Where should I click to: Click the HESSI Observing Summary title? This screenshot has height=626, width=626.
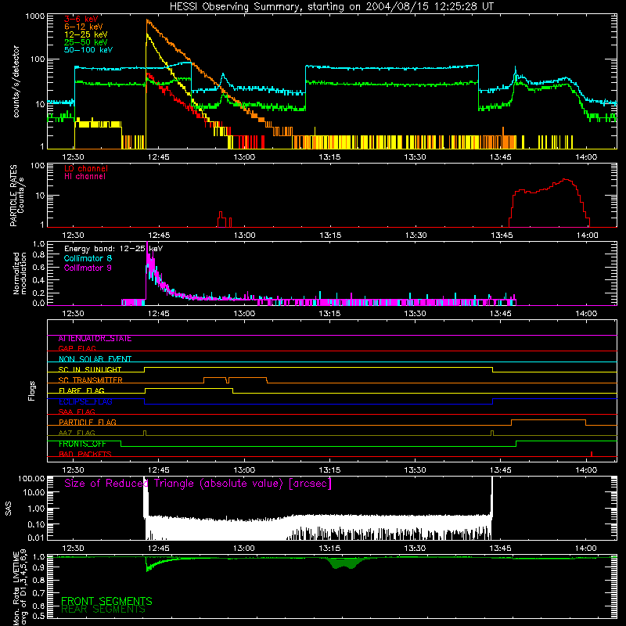pyautogui.click(x=331, y=7)
